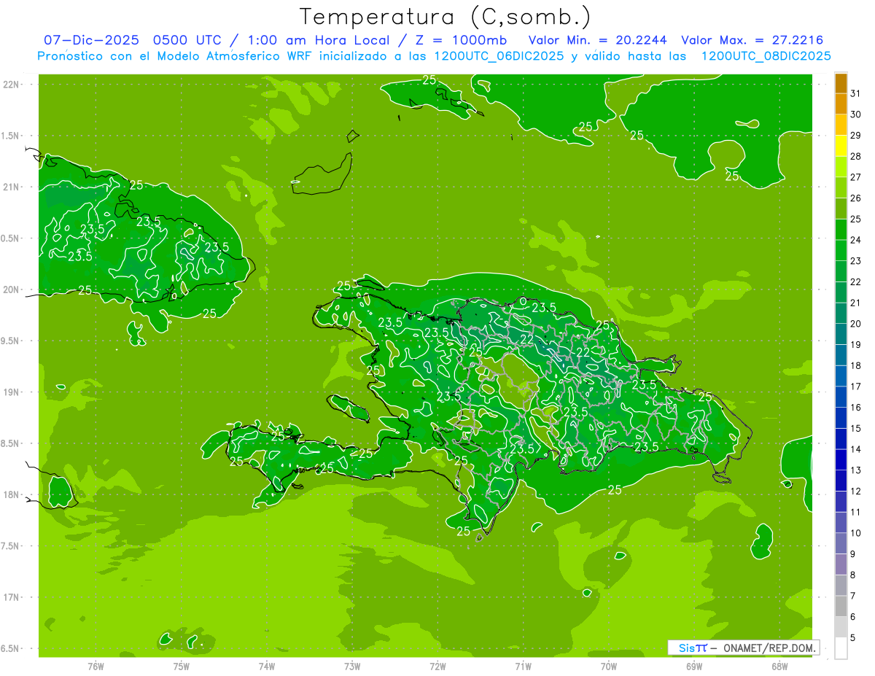Click the purple legend swatch between 9 and 10

pos(841,544)
